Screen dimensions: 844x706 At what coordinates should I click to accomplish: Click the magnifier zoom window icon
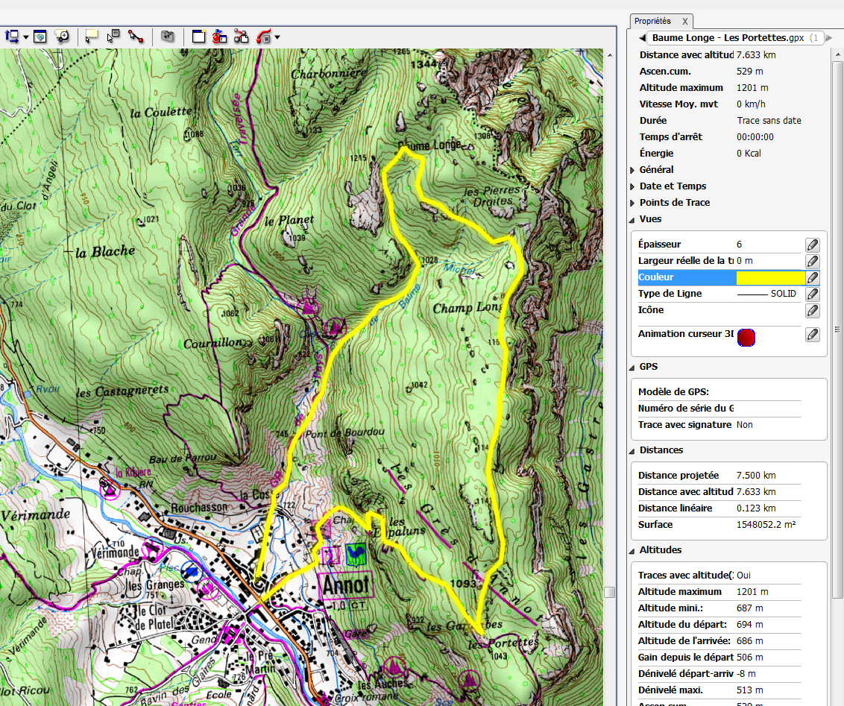click(63, 36)
